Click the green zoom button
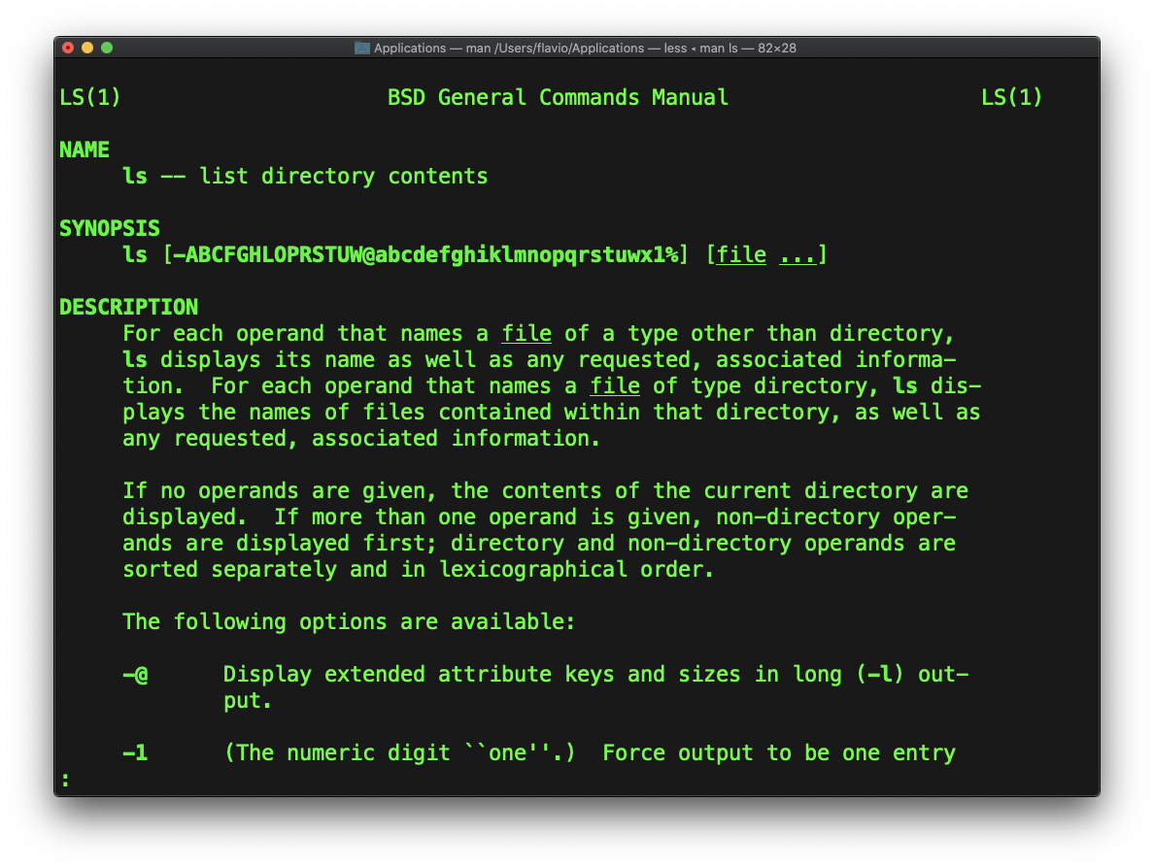The height and width of the screenshot is (868, 1154). pos(107,47)
